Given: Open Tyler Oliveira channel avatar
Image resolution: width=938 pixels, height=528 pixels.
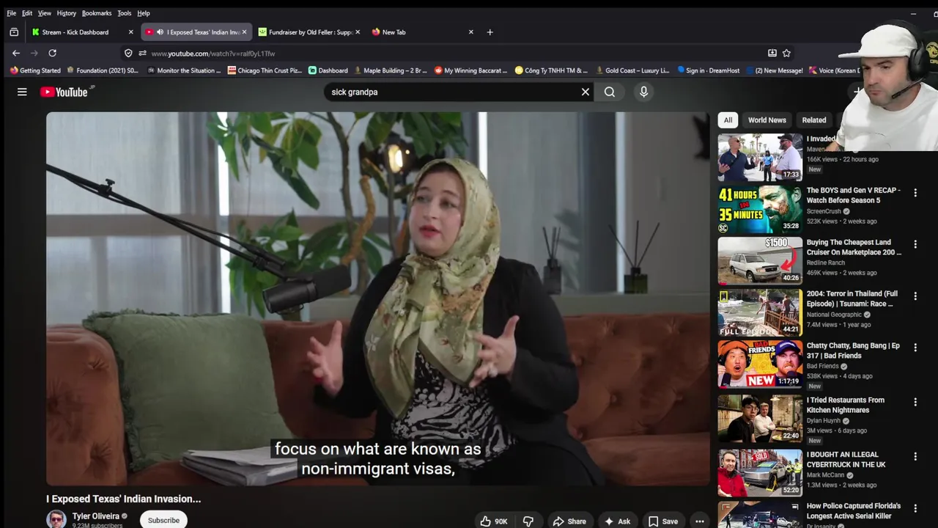Looking at the screenshot, I should 56,519.
